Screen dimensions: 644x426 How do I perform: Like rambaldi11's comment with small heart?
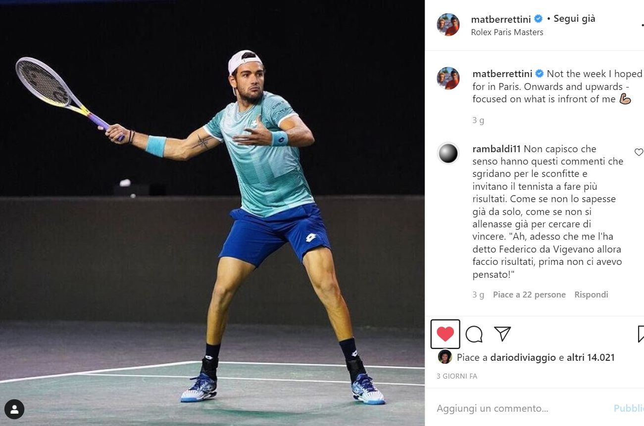point(639,152)
